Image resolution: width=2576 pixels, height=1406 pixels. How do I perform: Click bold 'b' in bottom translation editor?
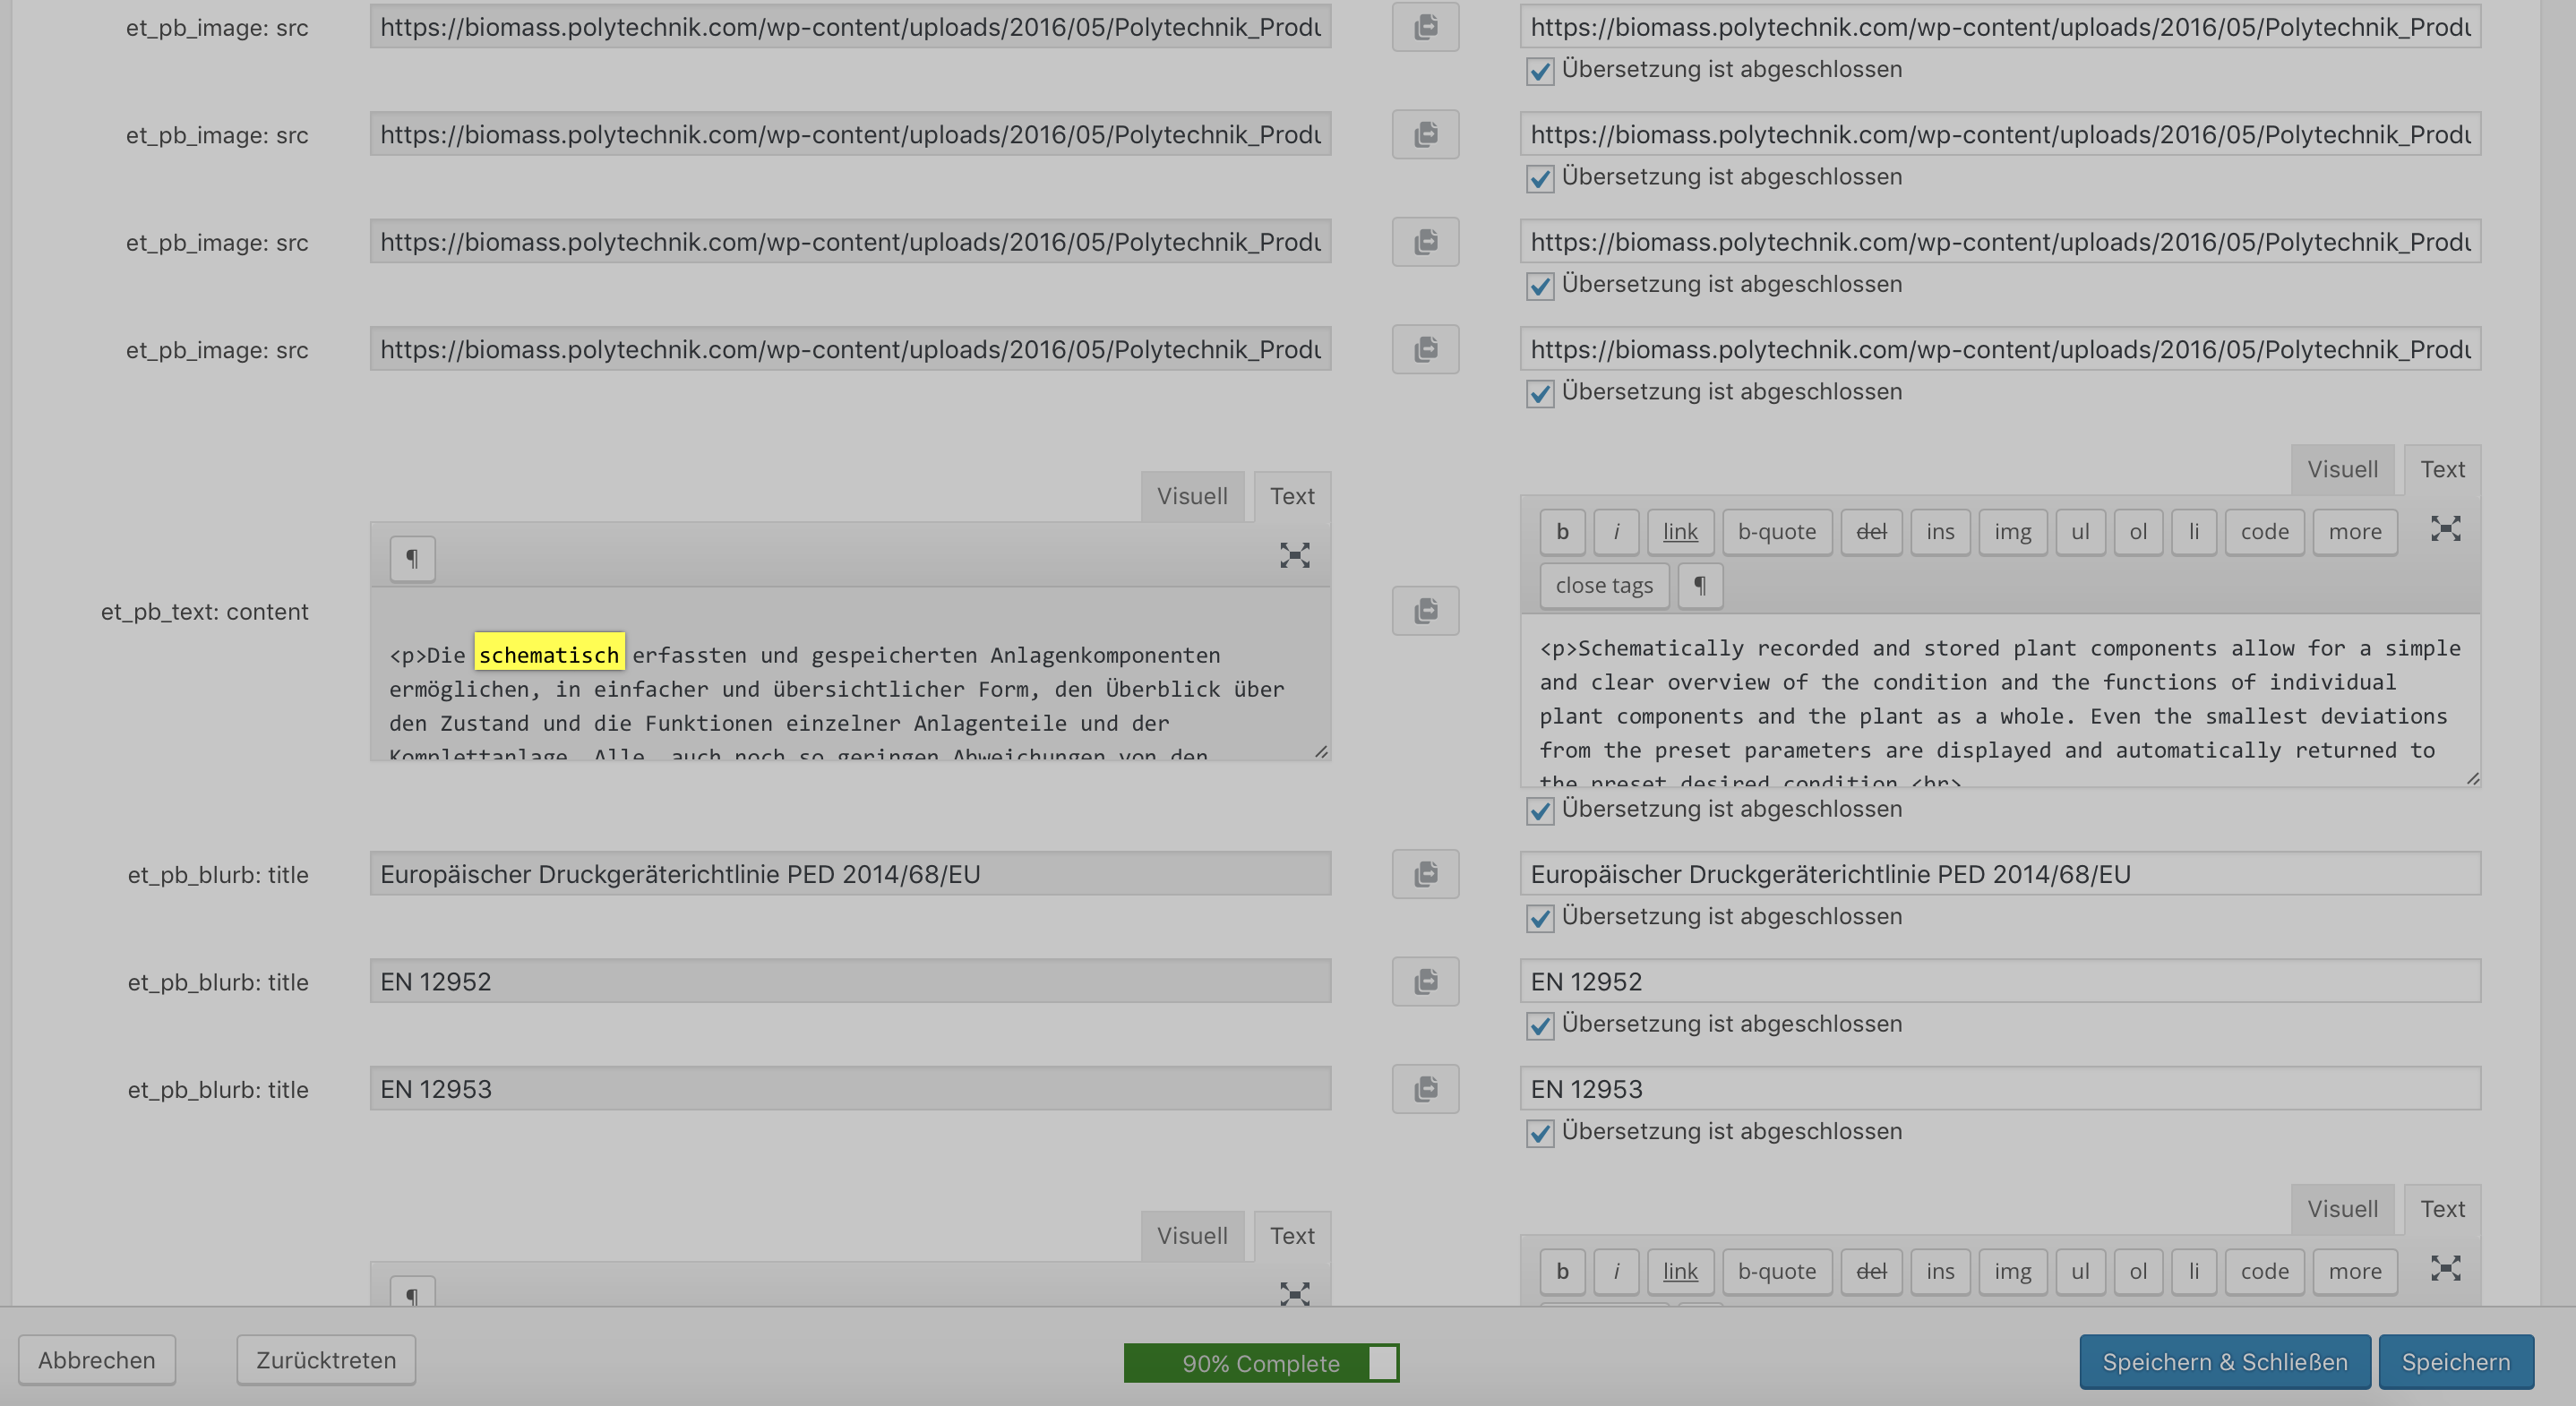(1562, 1271)
